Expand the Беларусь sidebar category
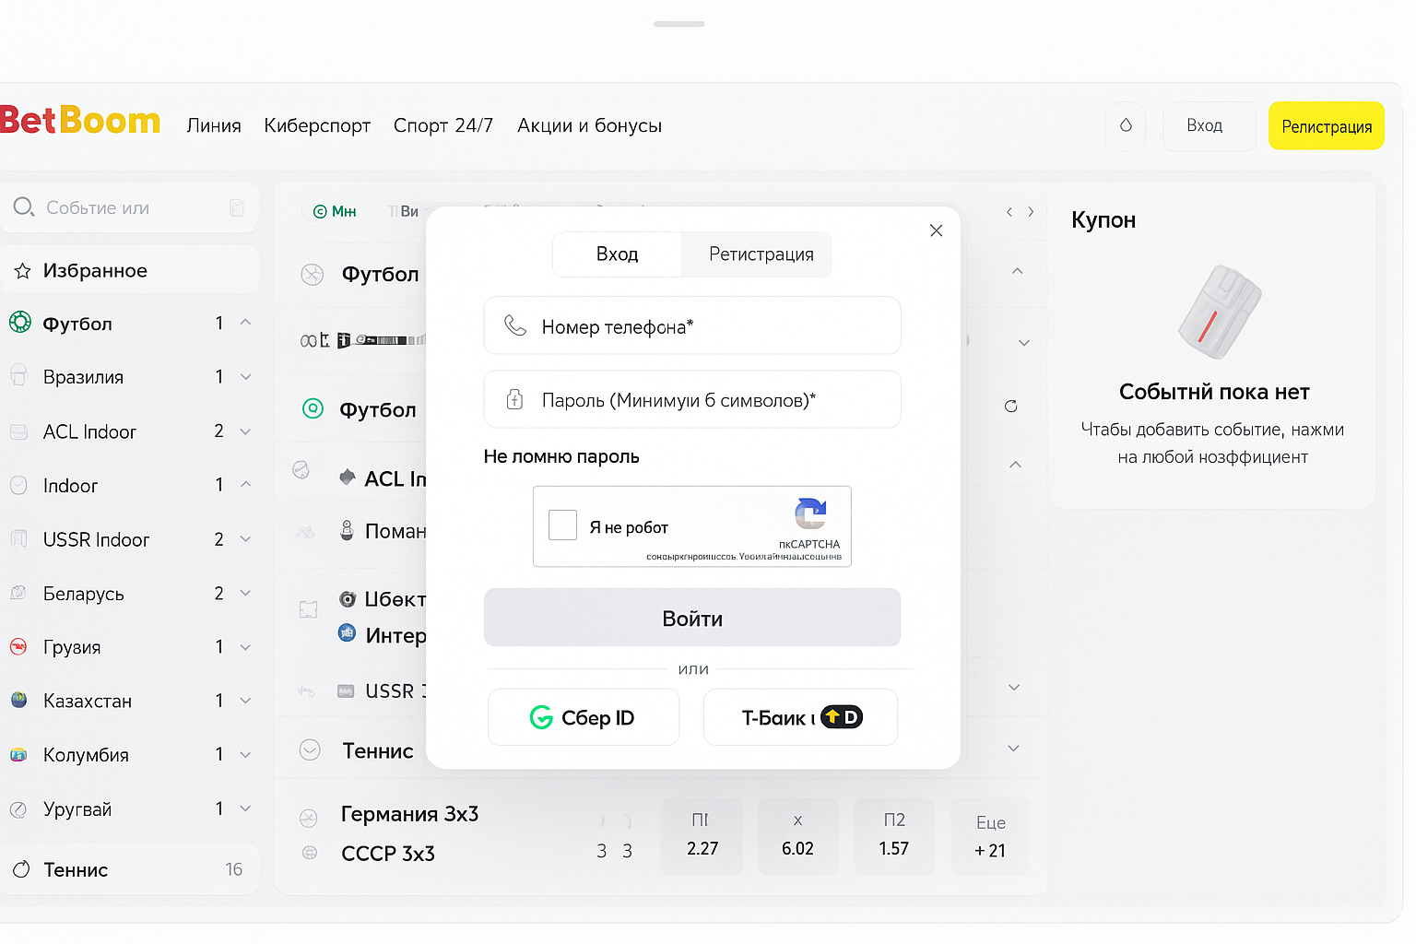Viewport: 1416px width, 944px height. coord(245,593)
